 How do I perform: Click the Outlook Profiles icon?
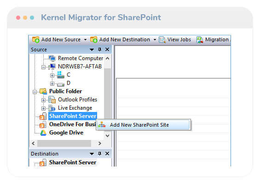pyautogui.click(x=52, y=100)
